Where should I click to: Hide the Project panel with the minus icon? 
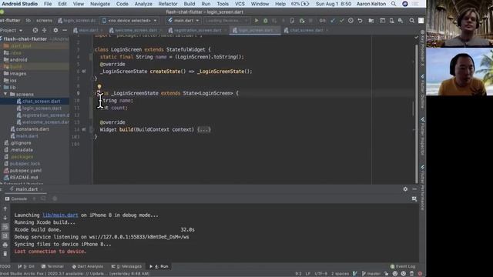coord(65,30)
